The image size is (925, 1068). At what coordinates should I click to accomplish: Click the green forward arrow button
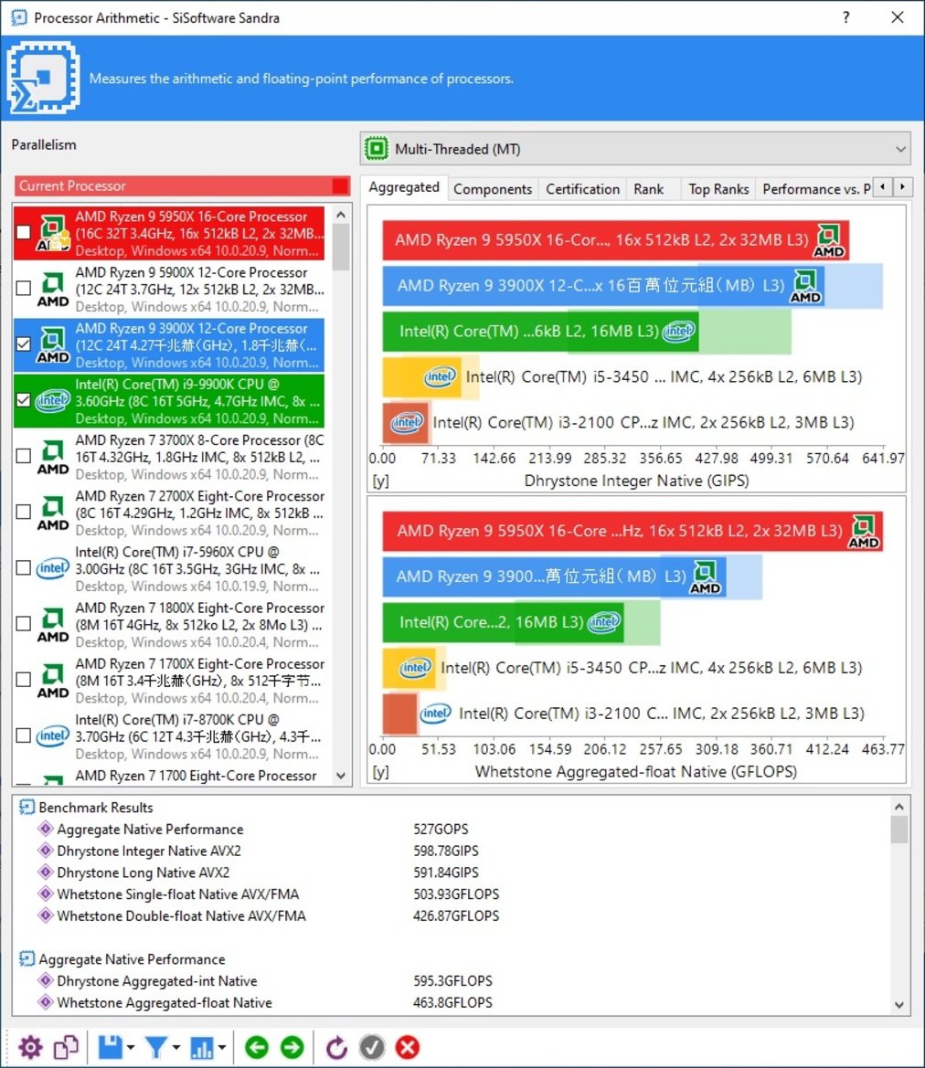(292, 1047)
